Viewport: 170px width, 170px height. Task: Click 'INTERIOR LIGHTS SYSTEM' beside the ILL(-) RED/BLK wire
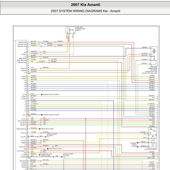(x=51, y=115)
